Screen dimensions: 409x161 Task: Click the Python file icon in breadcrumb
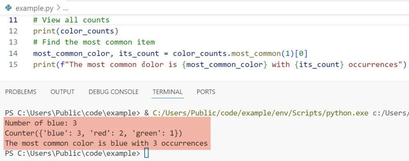(8, 8)
